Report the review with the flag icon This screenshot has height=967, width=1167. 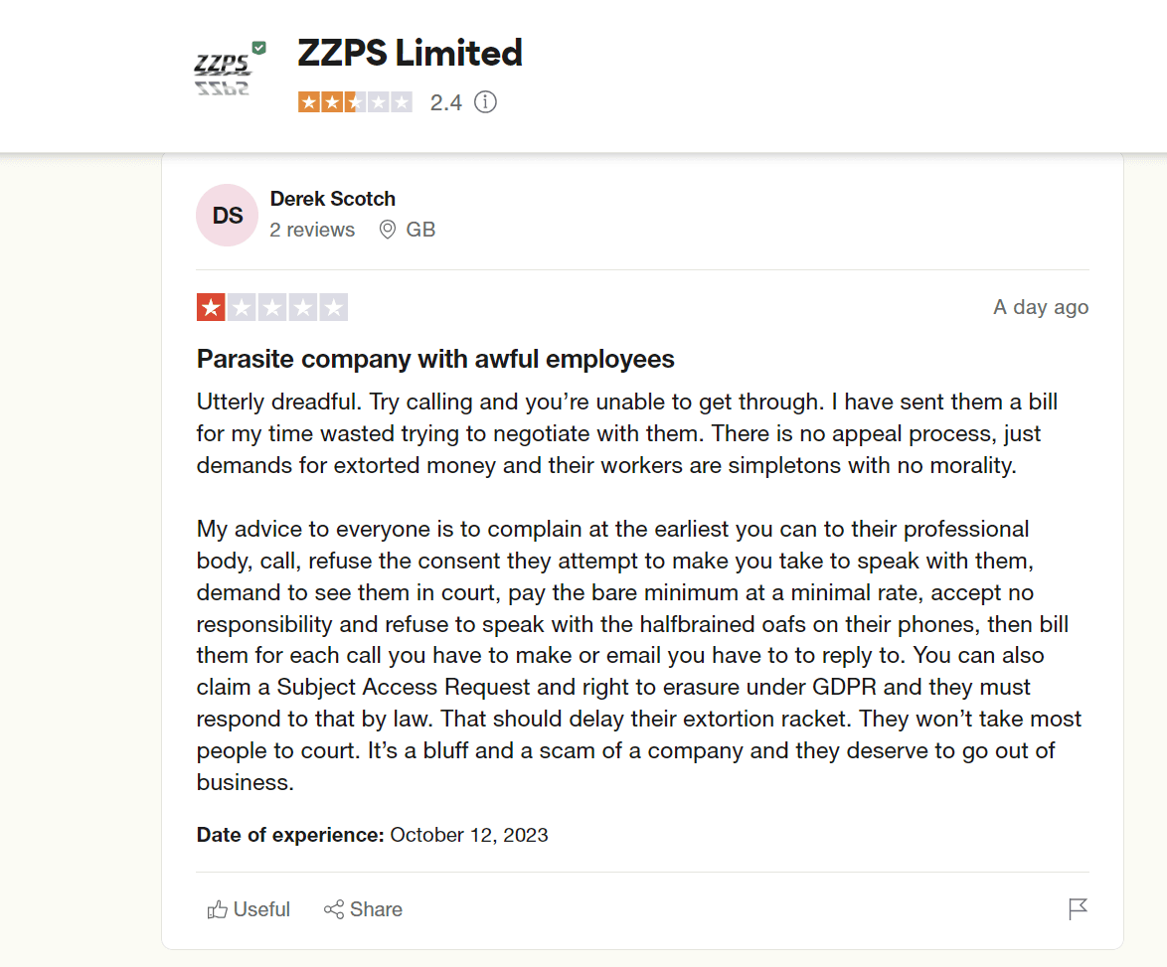pos(1078,909)
